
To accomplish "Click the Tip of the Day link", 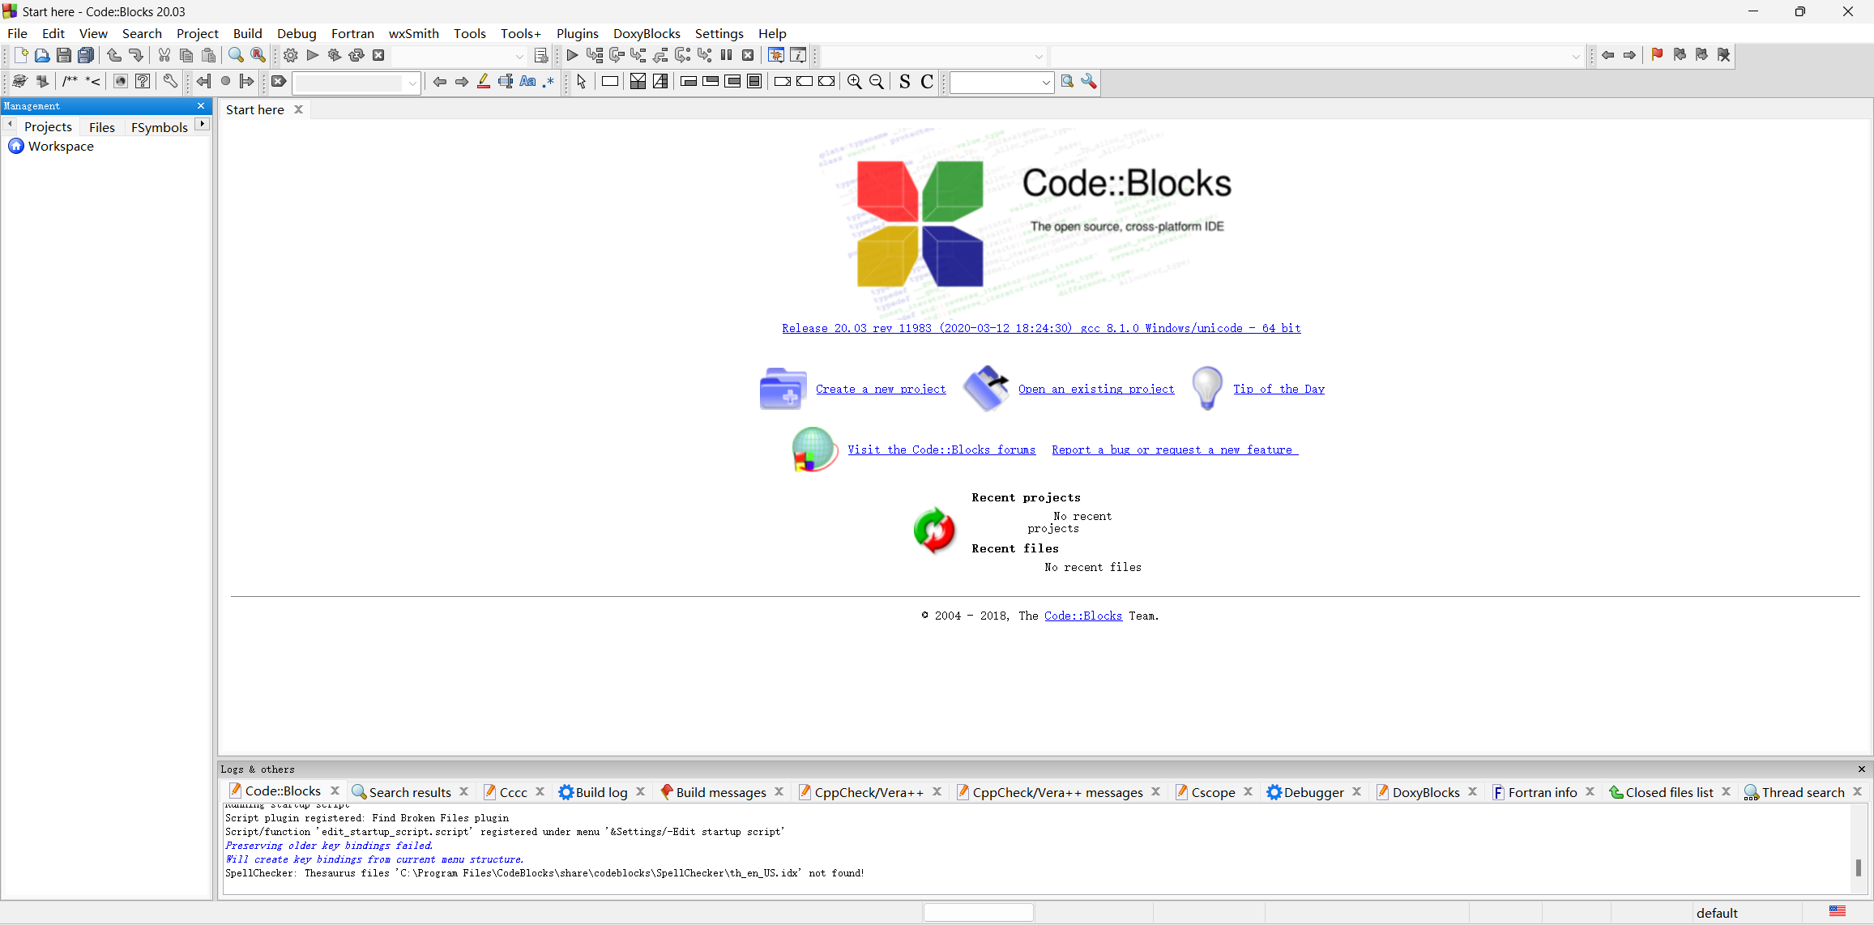I will coord(1279,389).
